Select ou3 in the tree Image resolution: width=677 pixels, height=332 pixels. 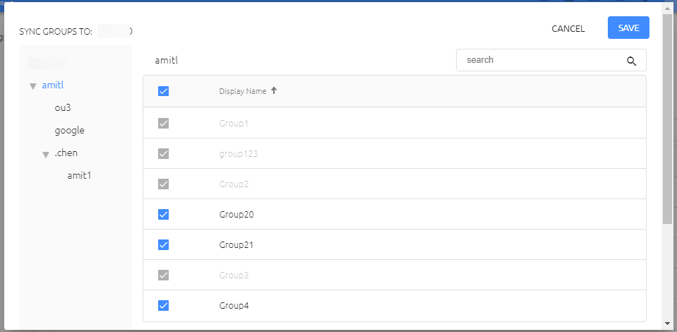click(63, 107)
